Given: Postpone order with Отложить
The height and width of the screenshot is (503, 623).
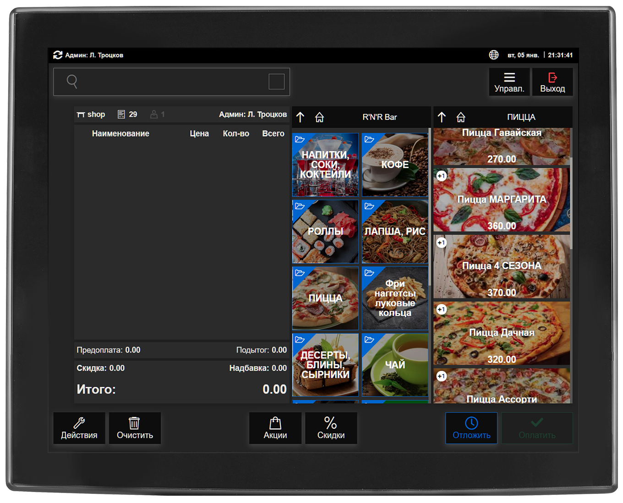Looking at the screenshot, I should coord(471,428).
